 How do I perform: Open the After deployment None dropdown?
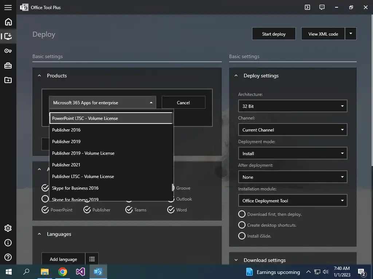(x=292, y=177)
